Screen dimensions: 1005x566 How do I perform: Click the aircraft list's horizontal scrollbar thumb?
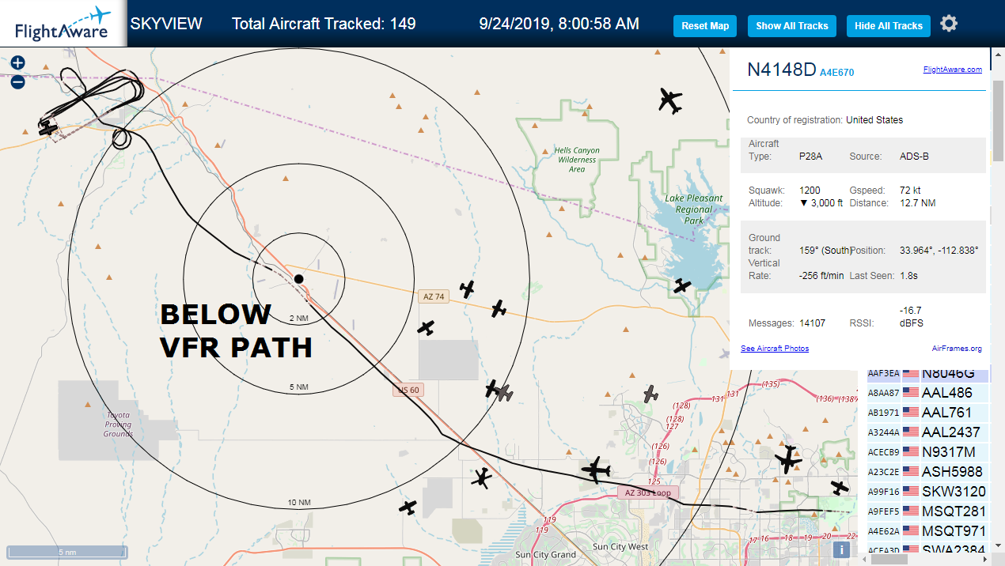click(889, 559)
